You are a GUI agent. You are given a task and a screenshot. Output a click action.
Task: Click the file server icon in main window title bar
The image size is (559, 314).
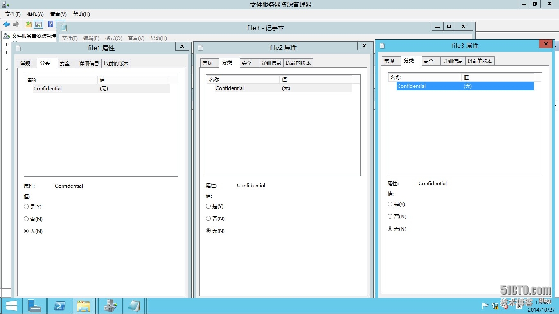click(5, 4)
